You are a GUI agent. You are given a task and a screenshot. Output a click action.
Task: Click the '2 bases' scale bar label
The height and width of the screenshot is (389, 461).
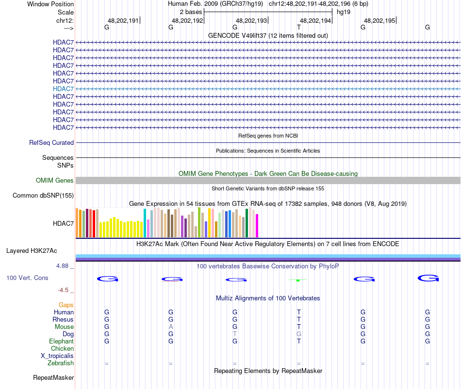point(191,12)
